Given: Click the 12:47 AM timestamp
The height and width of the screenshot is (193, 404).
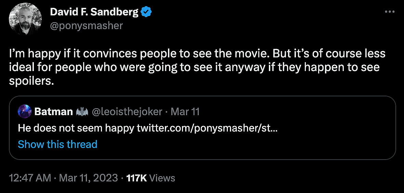Looking at the screenshot, I should tap(30, 178).
